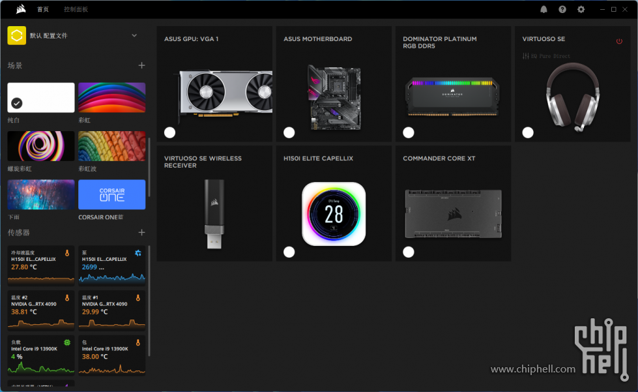This screenshot has width=638, height=392.
Task: Click thermometer icon on Temperature #1 sensor
Action: (x=138, y=298)
